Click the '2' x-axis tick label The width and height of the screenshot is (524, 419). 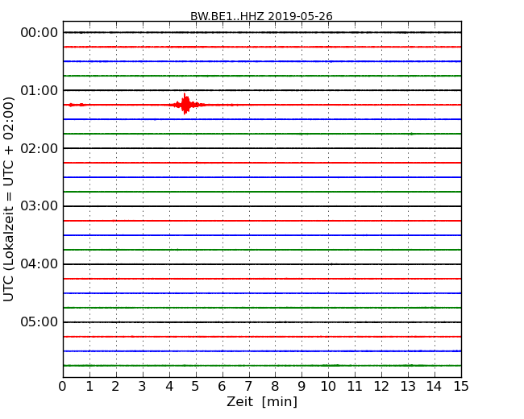click(115, 387)
